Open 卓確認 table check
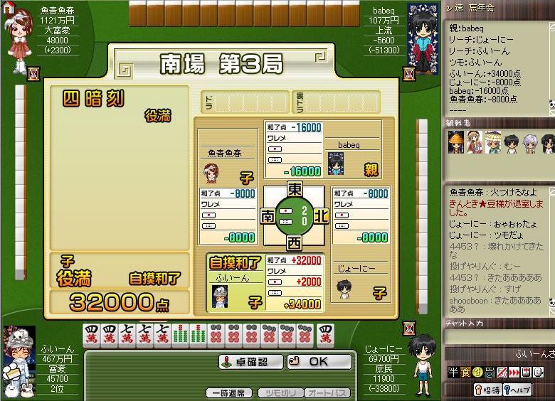The width and height of the screenshot is (555, 401). (251, 361)
